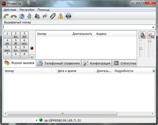Switch to Журнал вызовов tab

click(x=19, y=63)
